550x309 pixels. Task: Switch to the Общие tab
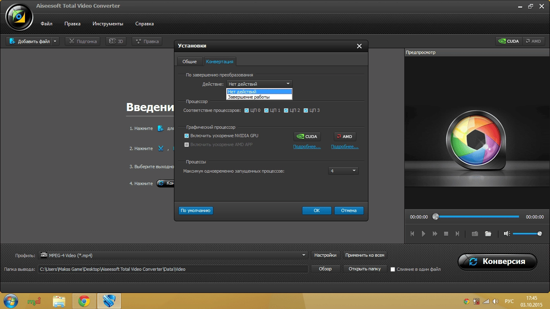coord(190,62)
